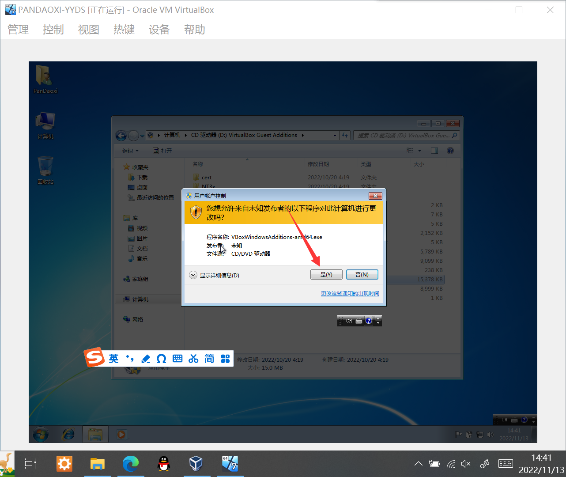Select 下载 in navigation pane
Viewport: 566px width, 477px height.
coord(138,177)
